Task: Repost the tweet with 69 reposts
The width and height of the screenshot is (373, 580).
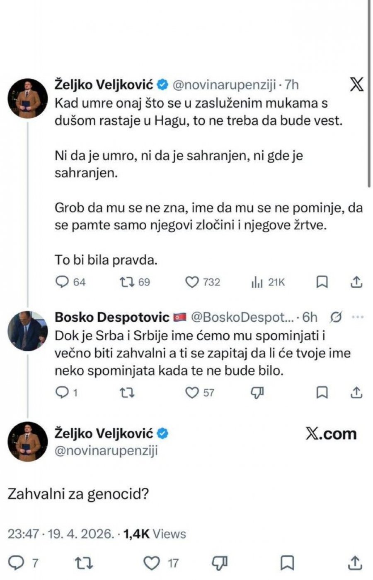Action: coord(126,282)
